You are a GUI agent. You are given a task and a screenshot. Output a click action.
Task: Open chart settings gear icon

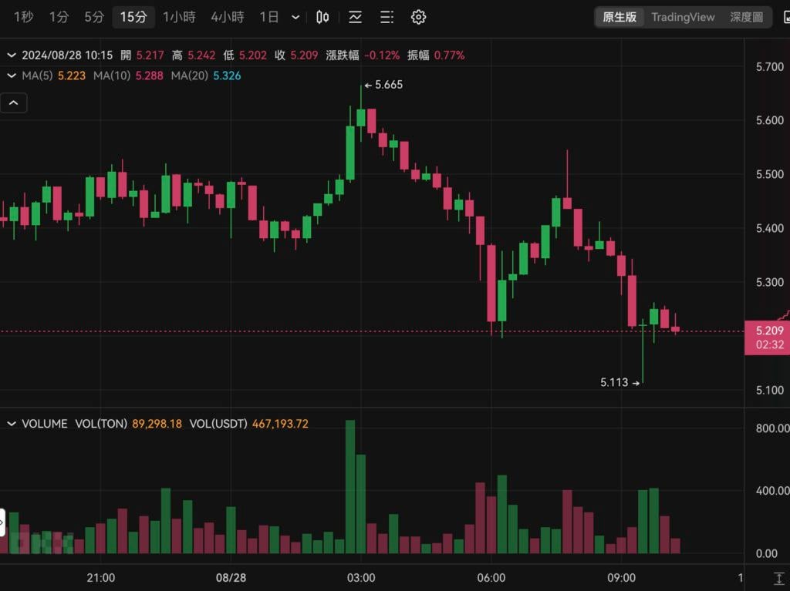[x=418, y=17]
